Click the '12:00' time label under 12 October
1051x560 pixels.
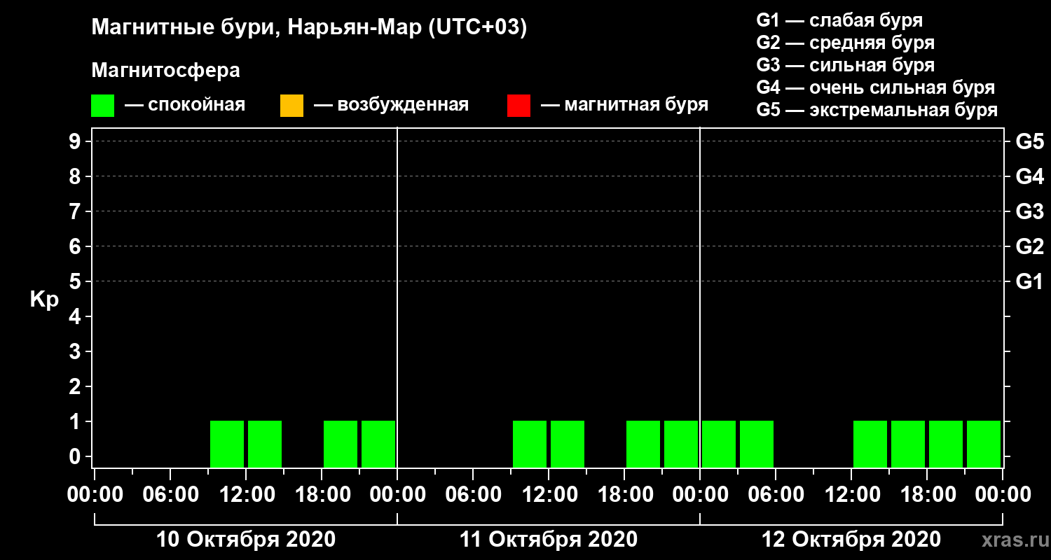(x=851, y=495)
